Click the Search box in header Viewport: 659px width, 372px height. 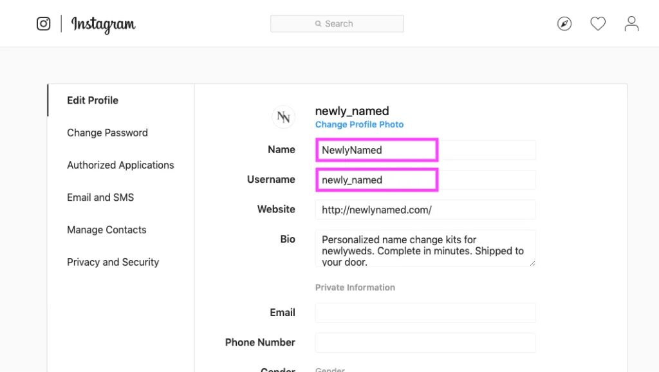tap(337, 24)
